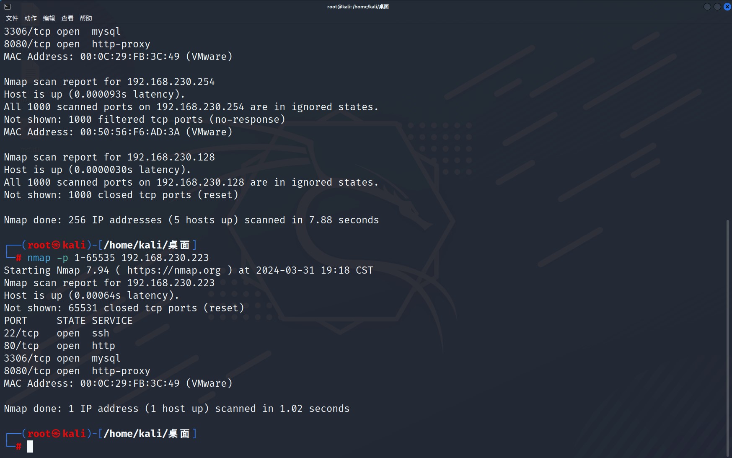This screenshot has height=458, width=732.
Task: Open the 文件 menu
Action: [12, 18]
